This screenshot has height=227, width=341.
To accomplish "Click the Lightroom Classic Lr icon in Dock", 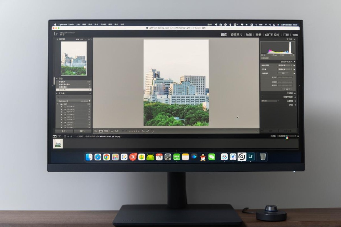I will pos(250,157).
